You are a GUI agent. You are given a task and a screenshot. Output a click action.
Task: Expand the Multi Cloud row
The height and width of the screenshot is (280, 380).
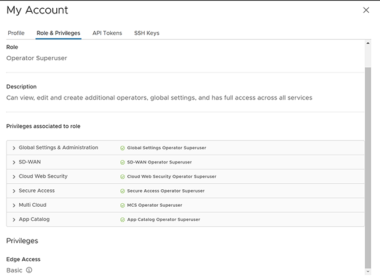[x=13, y=205]
